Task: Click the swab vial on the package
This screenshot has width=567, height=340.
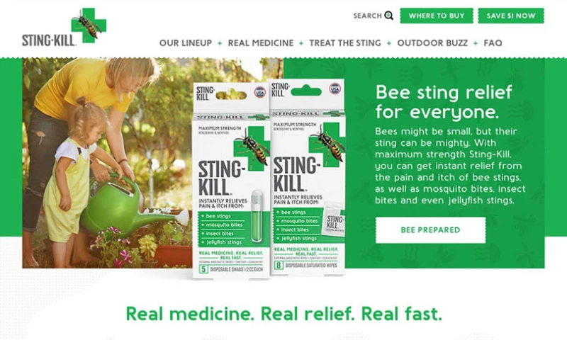Action: [257, 215]
